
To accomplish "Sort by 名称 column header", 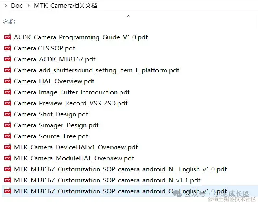I will (9, 22).
